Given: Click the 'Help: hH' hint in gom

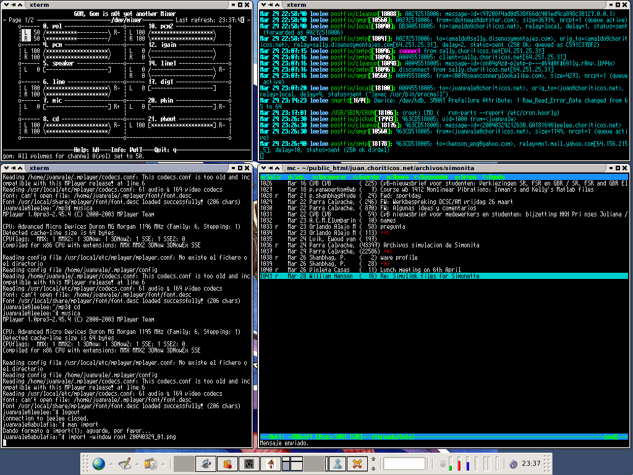Looking at the screenshot, I should (x=87, y=150).
